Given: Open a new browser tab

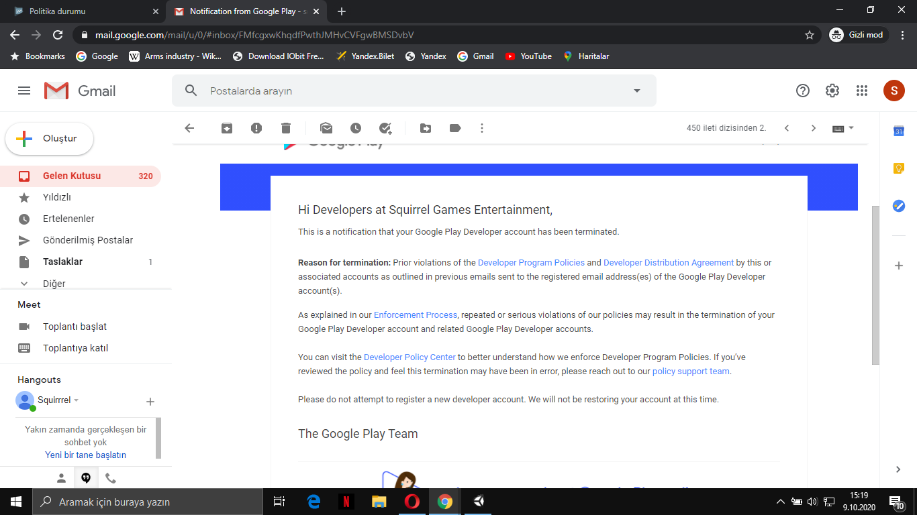Looking at the screenshot, I should pyautogui.click(x=342, y=11).
